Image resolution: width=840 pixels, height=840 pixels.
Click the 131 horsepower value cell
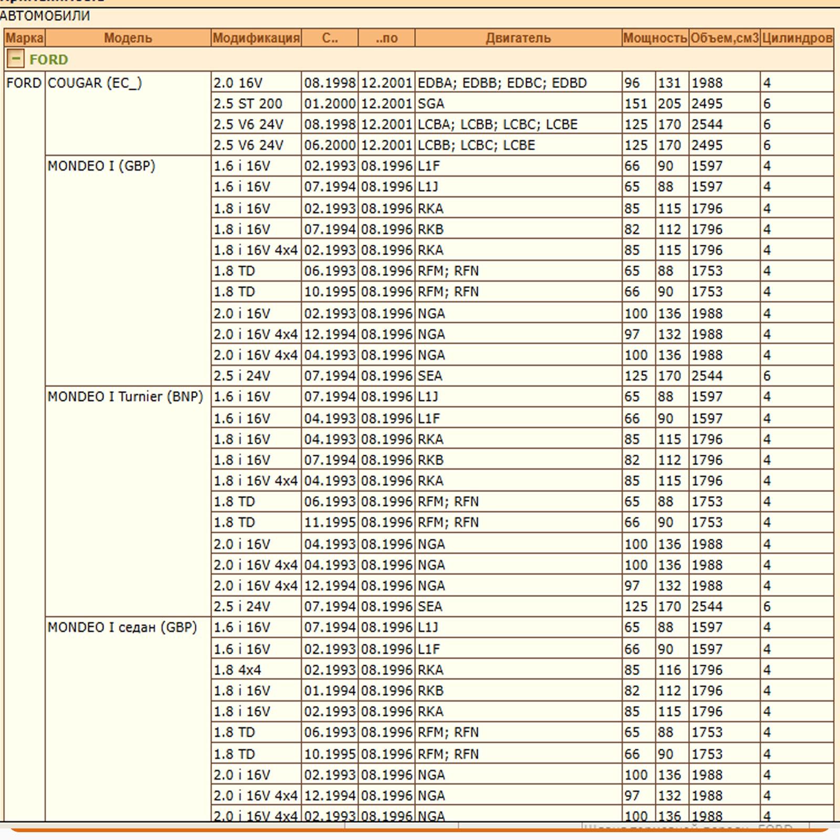point(673,83)
